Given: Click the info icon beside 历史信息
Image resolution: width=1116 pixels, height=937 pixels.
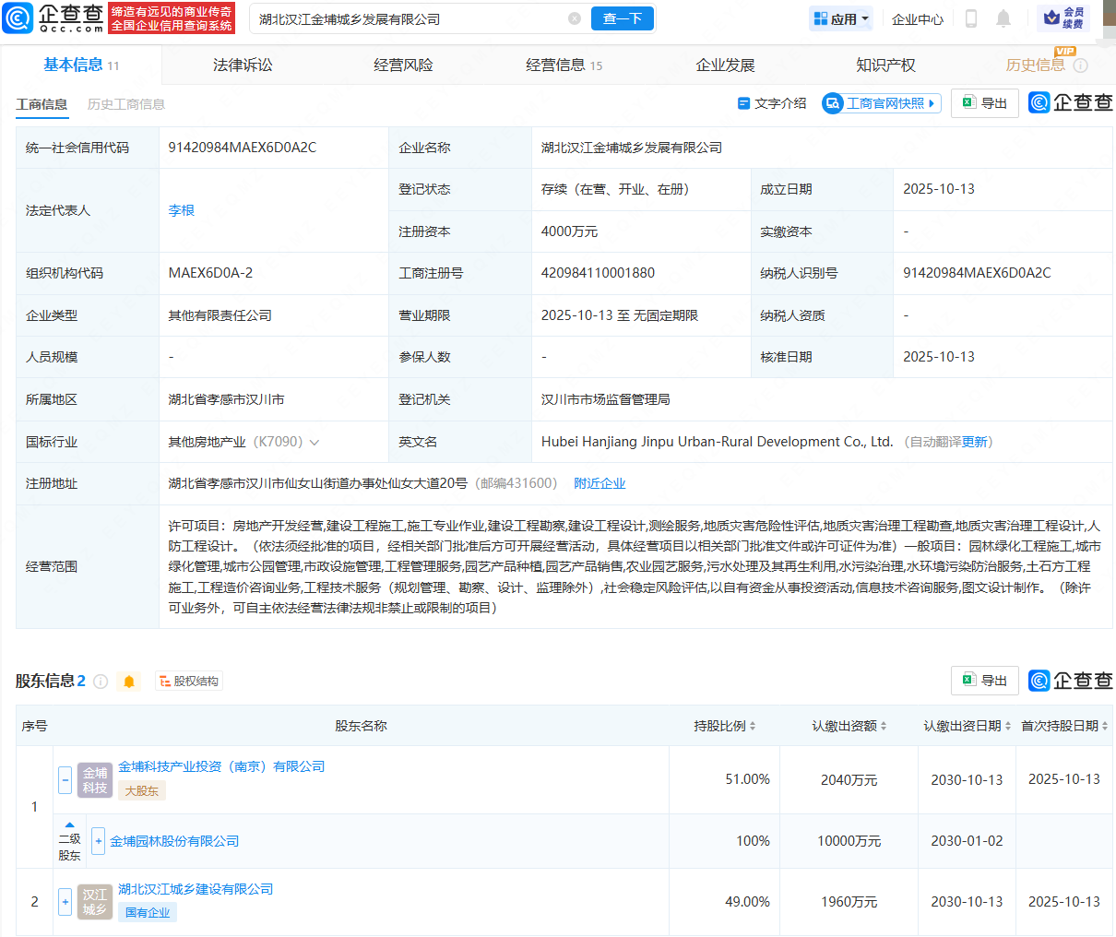Looking at the screenshot, I should coord(1081,65).
